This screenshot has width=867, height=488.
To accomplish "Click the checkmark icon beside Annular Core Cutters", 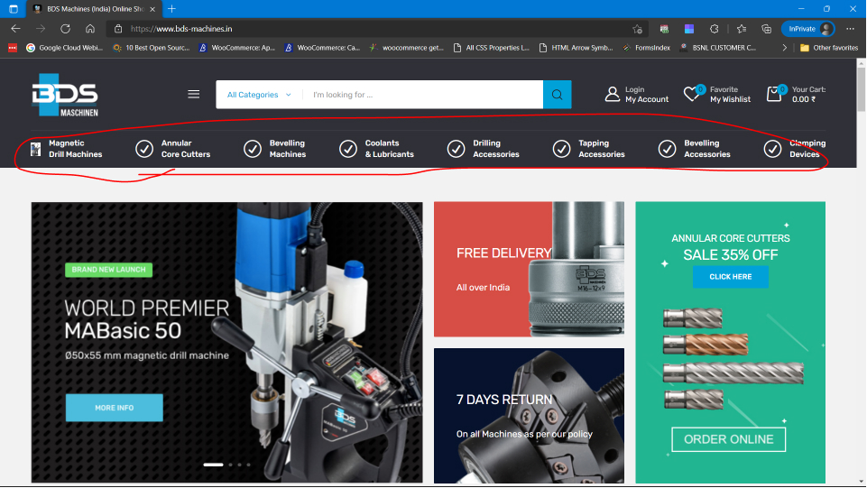I will (144, 149).
